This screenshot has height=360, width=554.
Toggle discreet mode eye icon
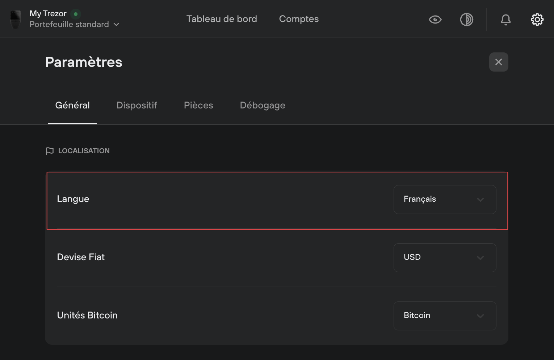435,20
